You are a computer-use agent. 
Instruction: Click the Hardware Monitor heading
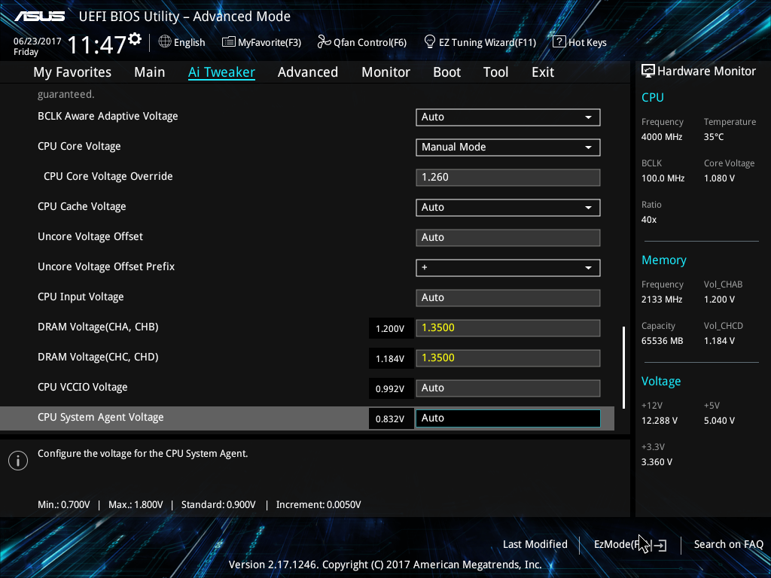706,71
